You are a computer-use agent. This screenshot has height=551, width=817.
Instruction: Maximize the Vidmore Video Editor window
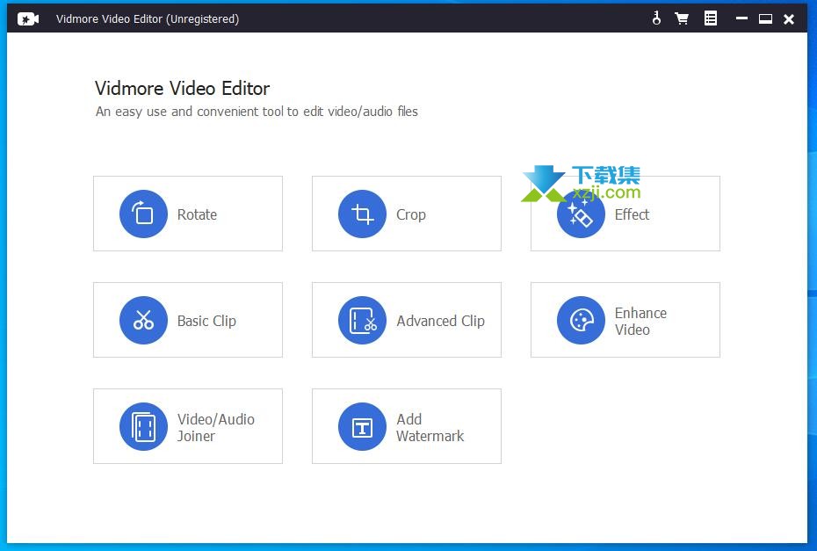pyautogui.click(x=765, y=18)
